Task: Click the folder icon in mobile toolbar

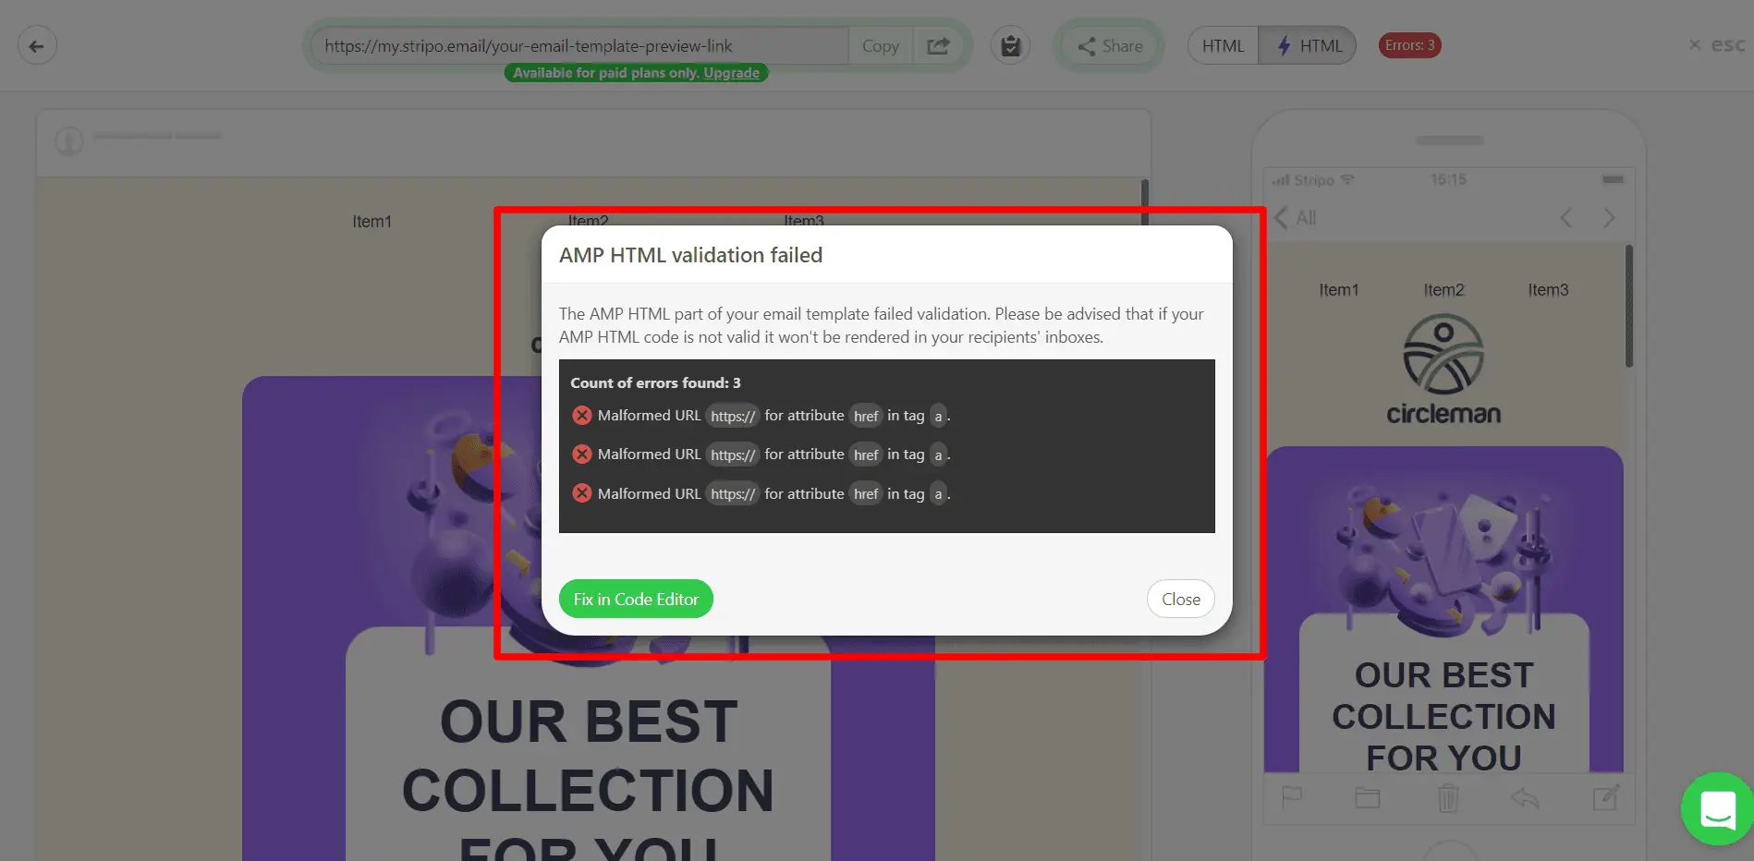Action: pyautogui.click(x=1368, y=797)
